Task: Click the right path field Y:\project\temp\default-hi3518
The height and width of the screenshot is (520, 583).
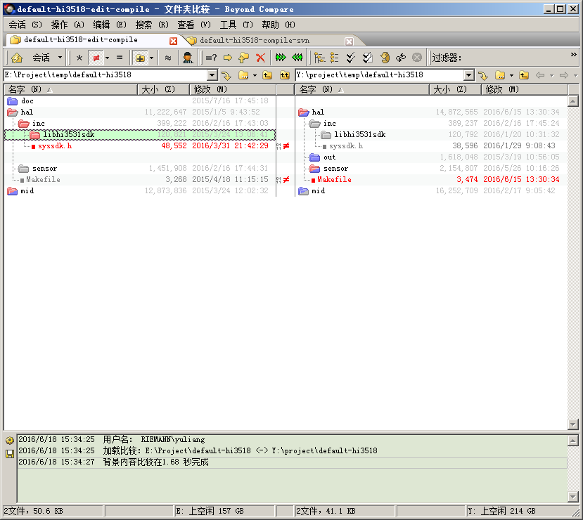Action: tap(380, 75)
